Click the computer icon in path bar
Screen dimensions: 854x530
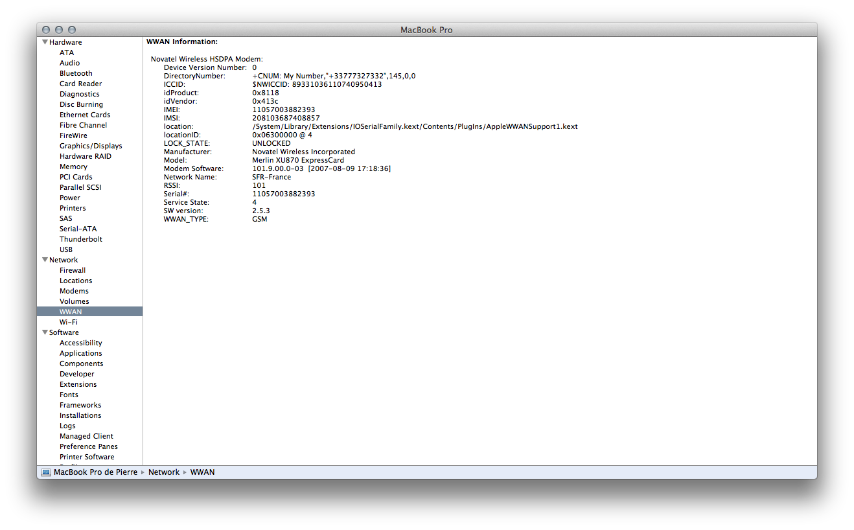click(45, 472)
